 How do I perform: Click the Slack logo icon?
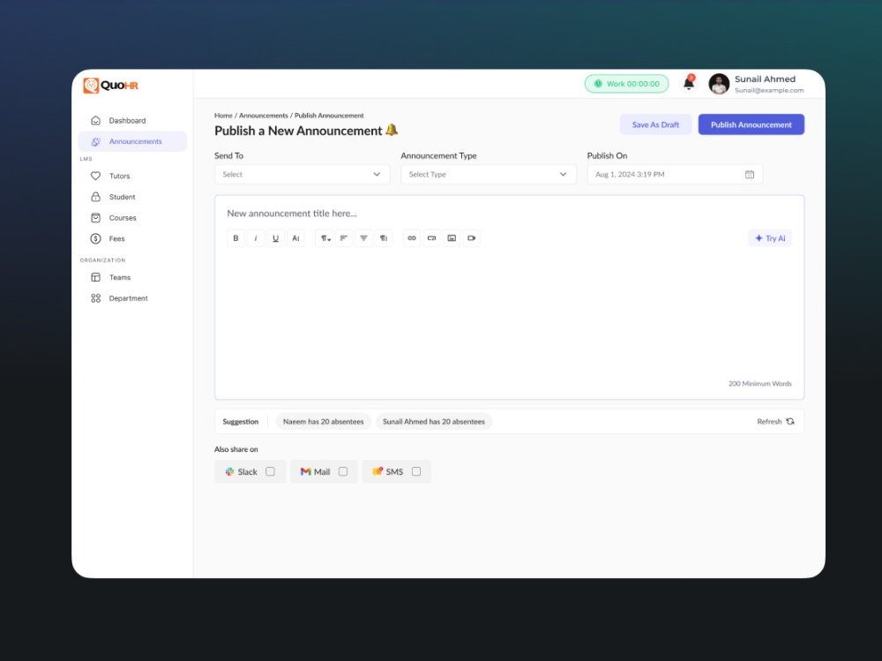click(229, 472)
